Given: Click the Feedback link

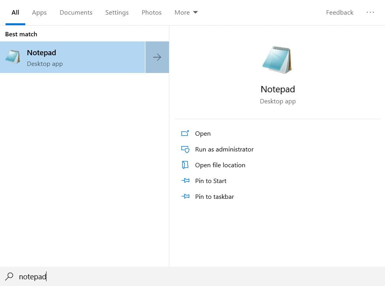Looking at the screenshot, I should click(340, 13).
